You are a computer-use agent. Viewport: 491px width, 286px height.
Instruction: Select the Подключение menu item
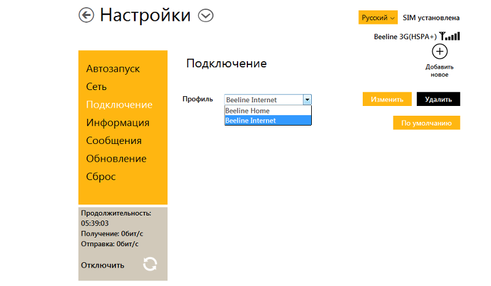119,105
